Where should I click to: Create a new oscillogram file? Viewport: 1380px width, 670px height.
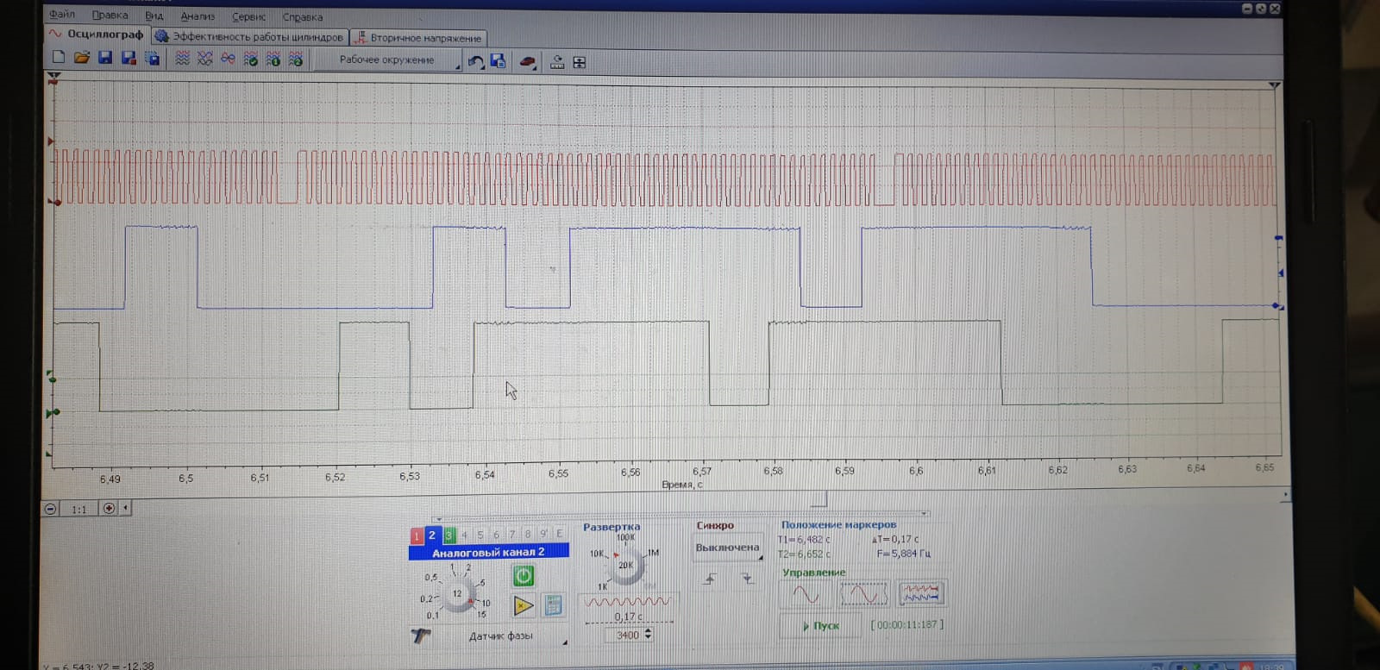[x=59, y=58]
